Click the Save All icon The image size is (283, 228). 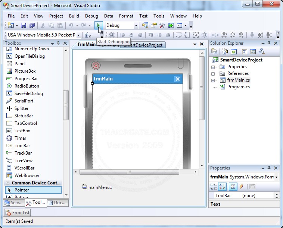pyautogui.click(x=32, y=25)
